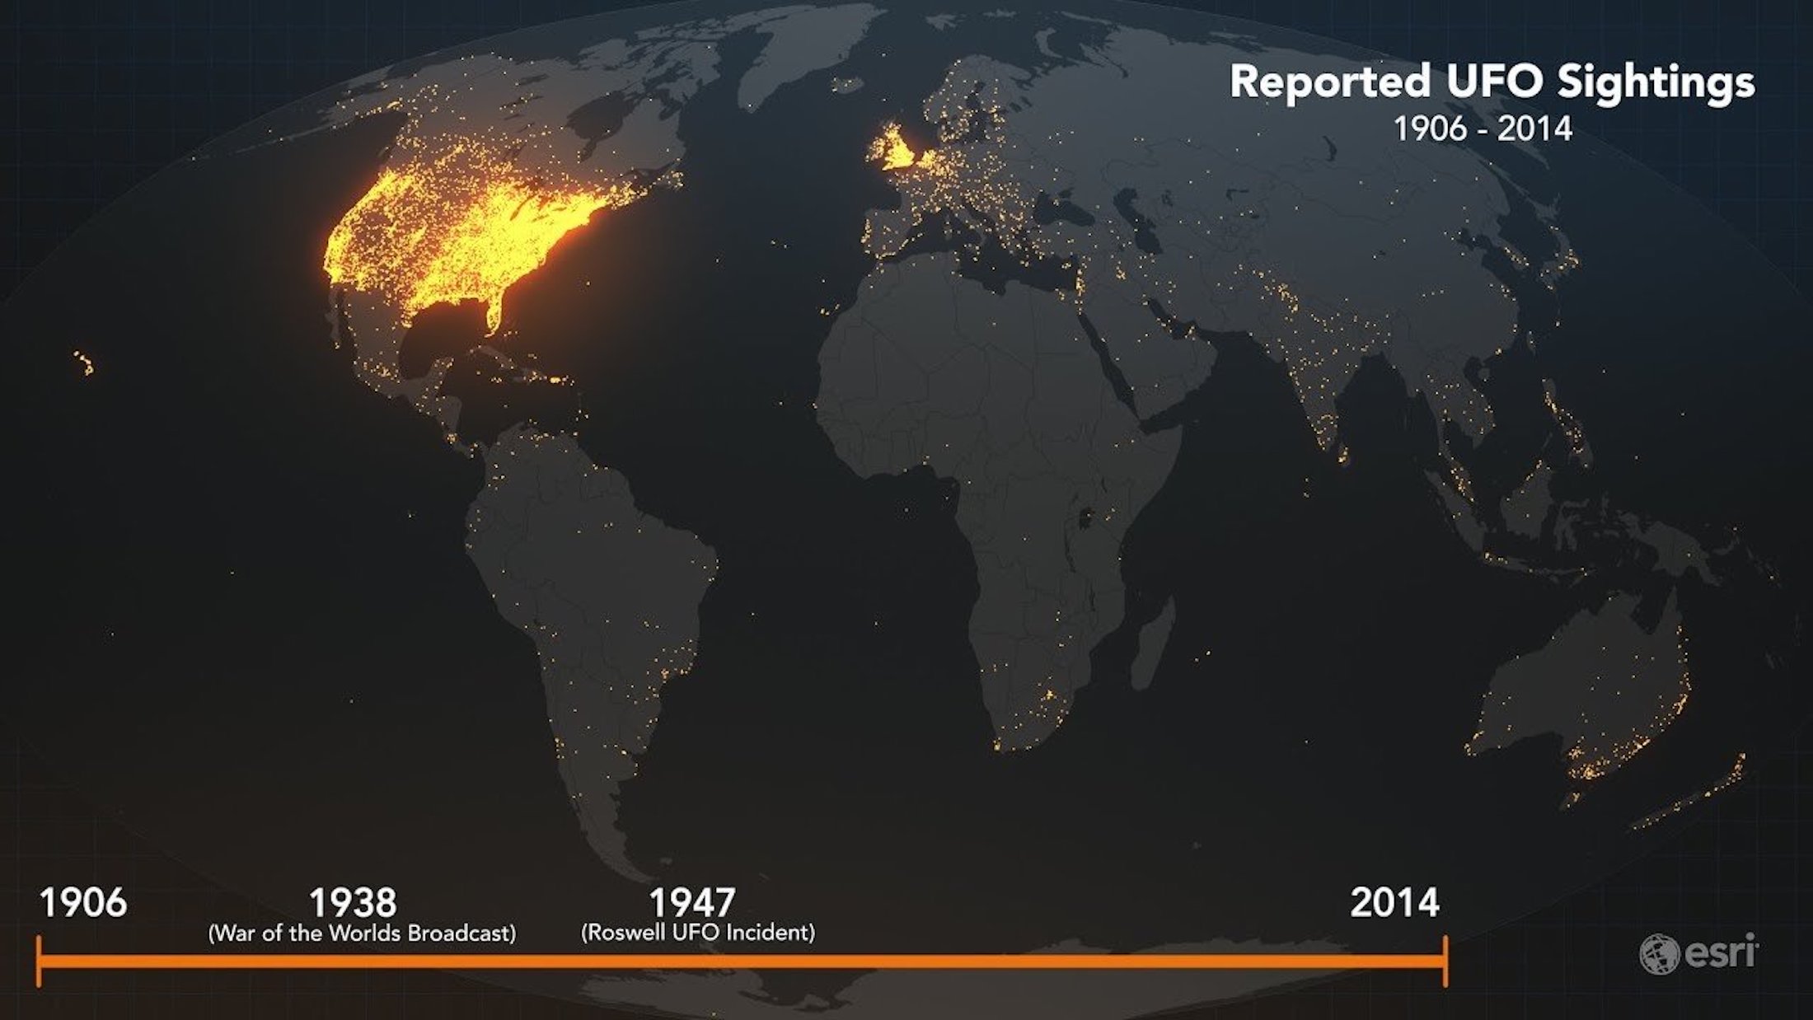Click the Hawaii sightings dots
Viewport: 1813px width, 1020px height.
coord(84,363)
